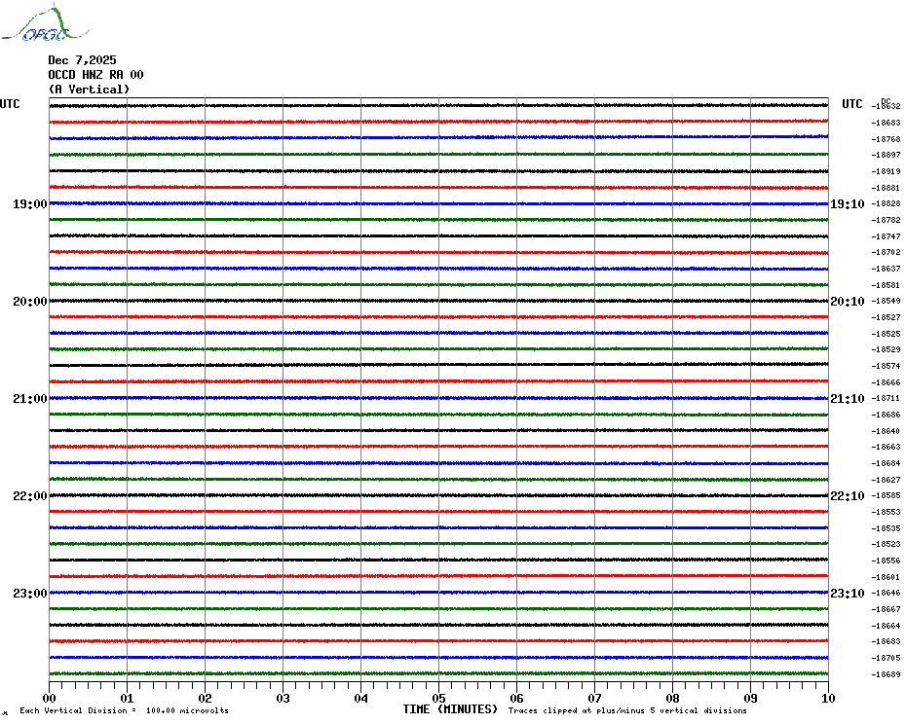This screenshot has height=724, width=906.
Task: Click the top-left UTC label
Action: pos(10,104)
